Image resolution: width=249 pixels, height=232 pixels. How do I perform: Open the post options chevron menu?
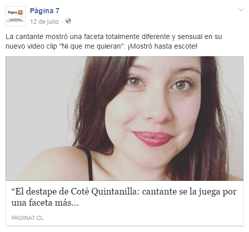click(241, 10)
